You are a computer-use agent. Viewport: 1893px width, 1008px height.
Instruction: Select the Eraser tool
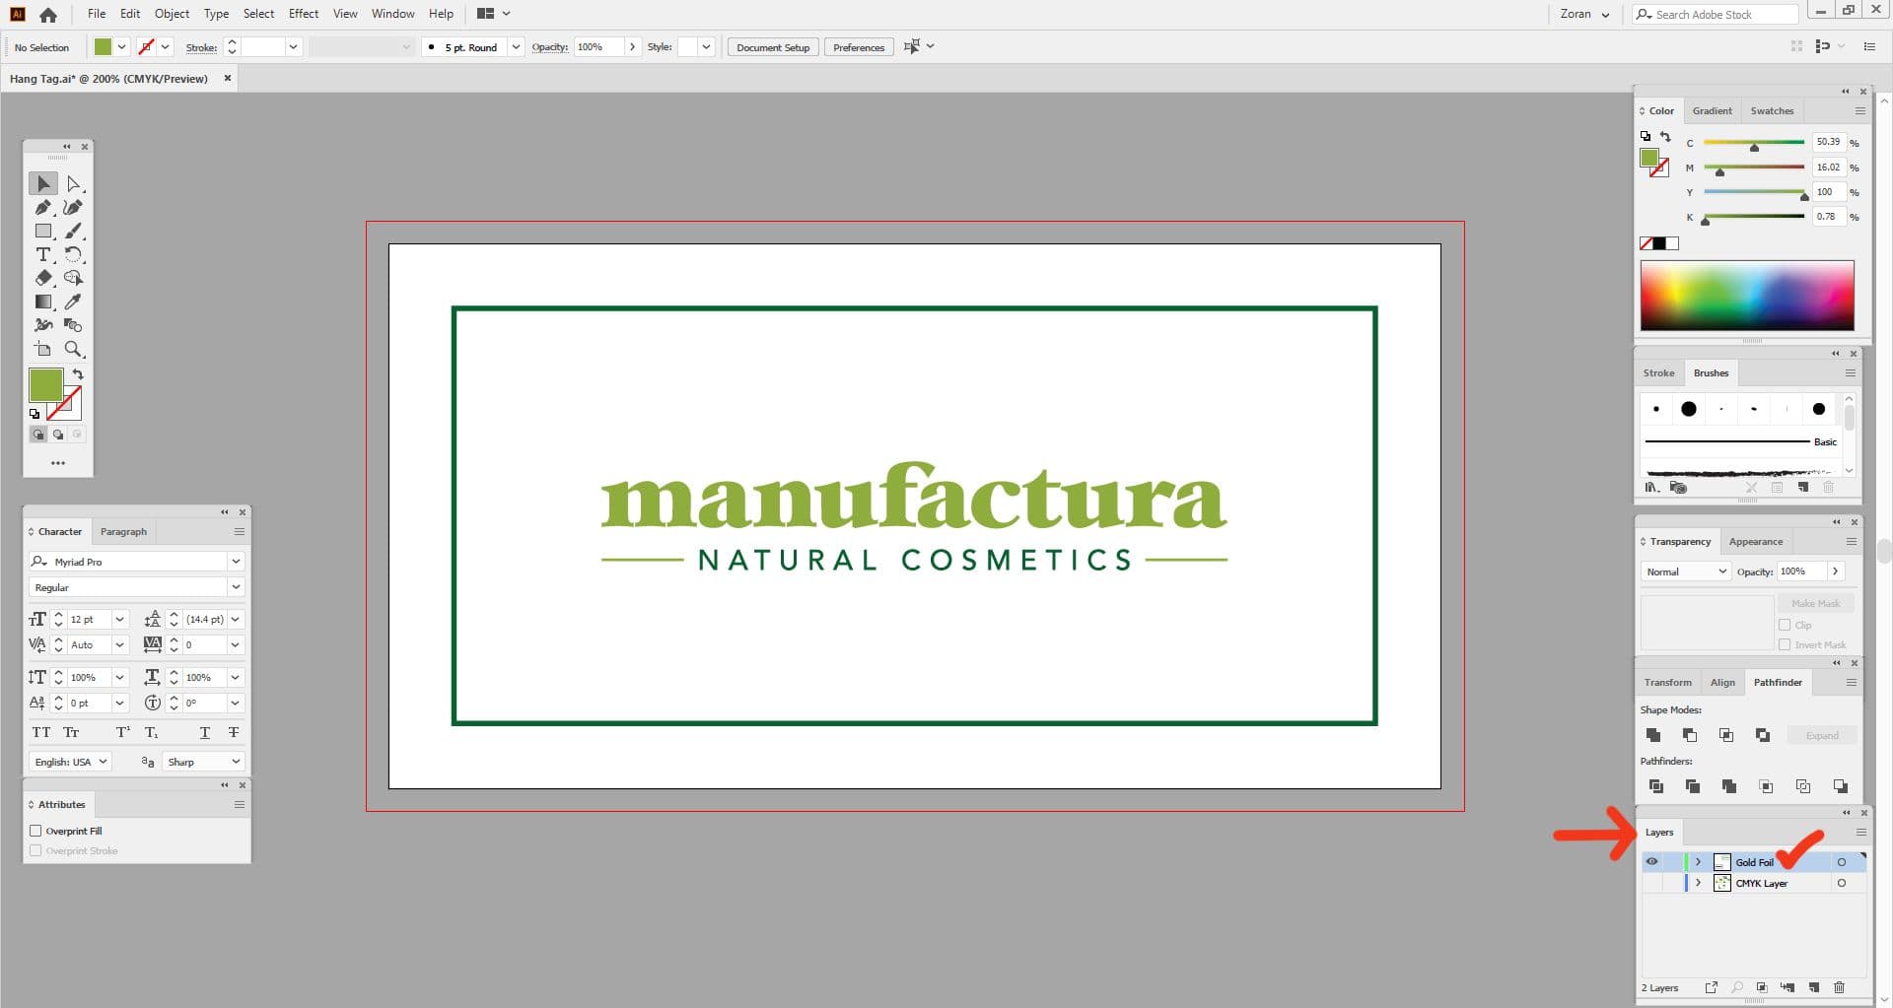point(43,278)
